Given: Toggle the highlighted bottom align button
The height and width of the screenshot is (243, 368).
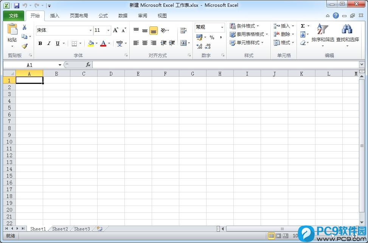Looking at the screenshot, I should tap(154, 31).
